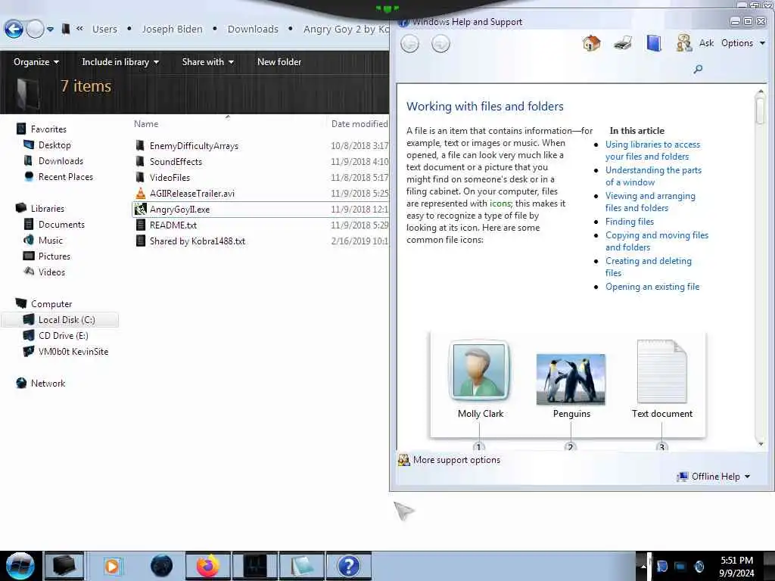Open Firefox from the taskbar
Viewport: 775px width, 581px height.
208,566
